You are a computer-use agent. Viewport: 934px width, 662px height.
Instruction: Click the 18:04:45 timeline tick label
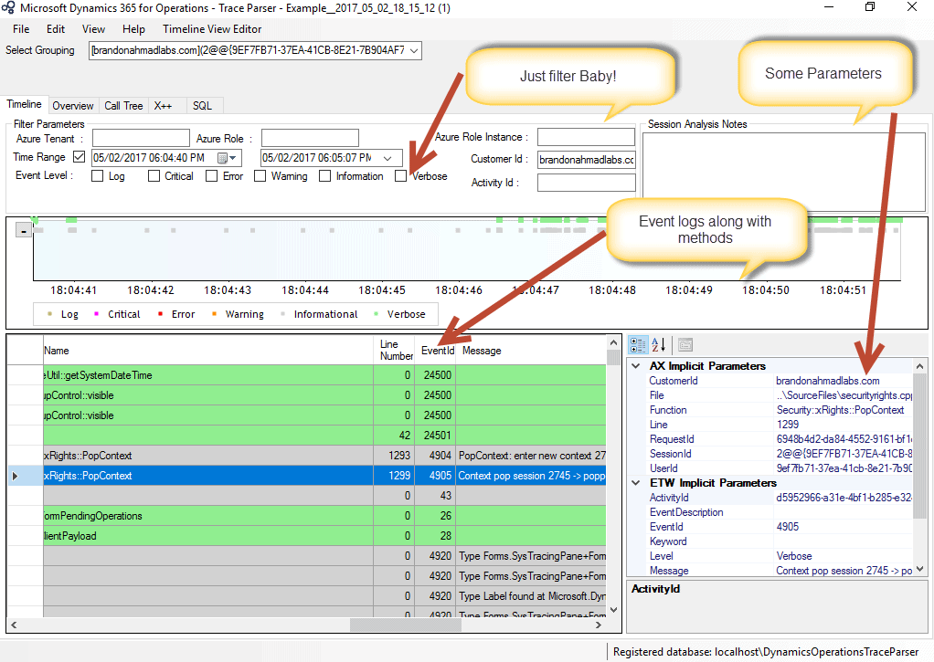[382, 290]
